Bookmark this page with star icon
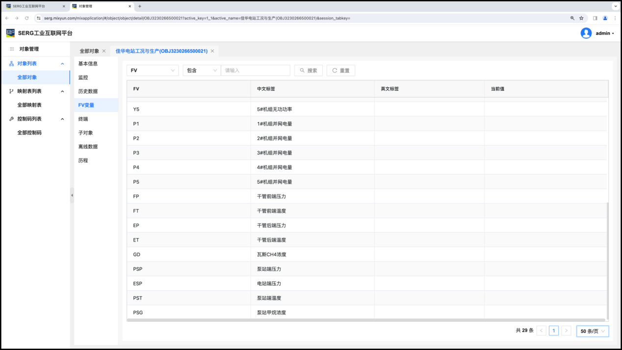 (x=581, y=18)
